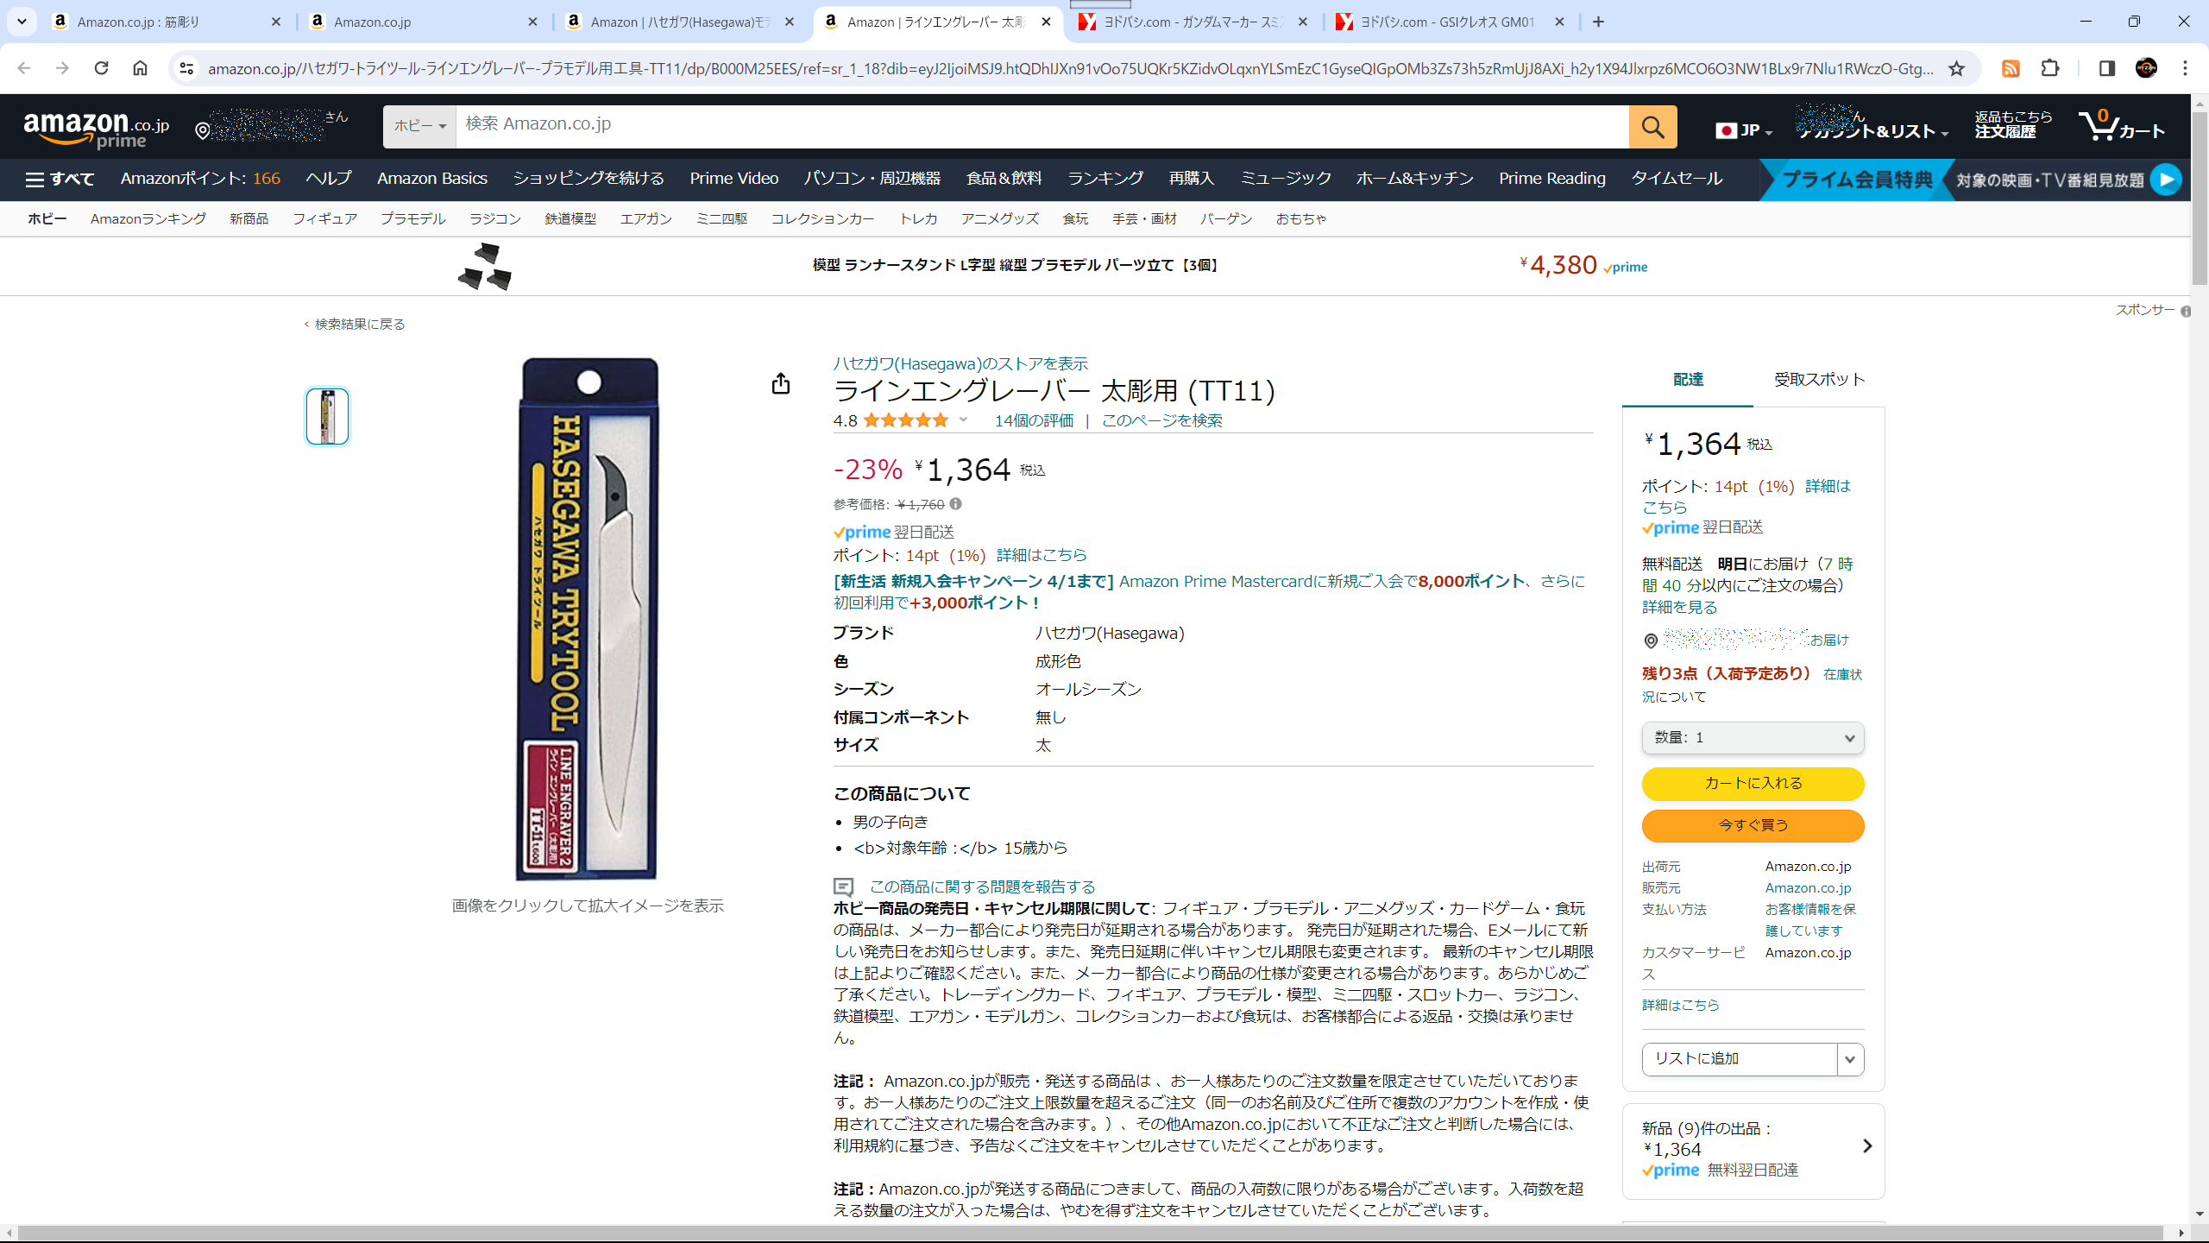Open the ランナースタンド sponsored ad banner

(1053, 266)
